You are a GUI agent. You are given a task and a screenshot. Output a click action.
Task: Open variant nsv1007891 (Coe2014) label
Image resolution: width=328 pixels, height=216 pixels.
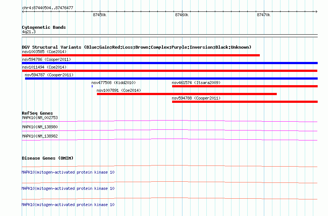pyautogui.click(x=119, y=90)
